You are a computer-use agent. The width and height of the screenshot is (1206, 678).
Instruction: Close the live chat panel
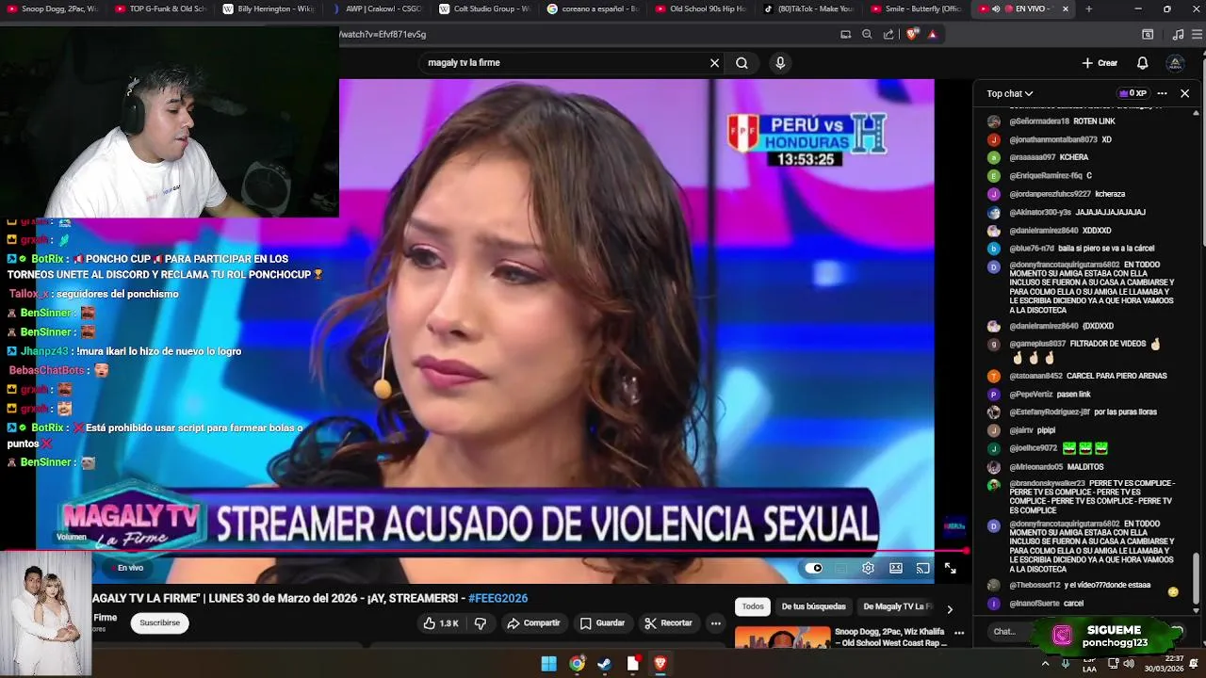(x=1184, y=93)
